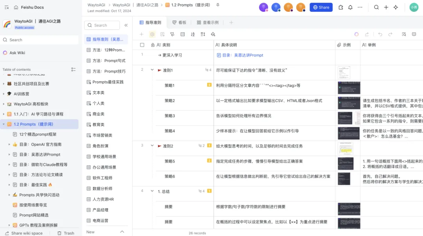Screen dimensions: 423x236
Task: Click the top-right search magnifier icon
Action: 376,7
